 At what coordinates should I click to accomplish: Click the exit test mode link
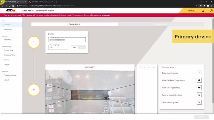(104, 15)
